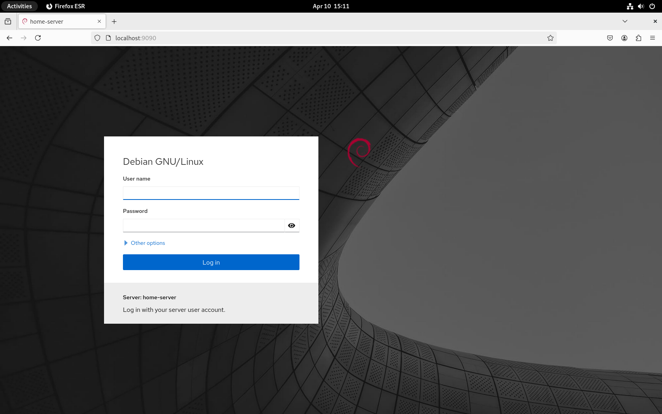Screen dimensions: 662x414
Task: Focus the User name input field
Action: pyautogui.click(x=211, y=193)
